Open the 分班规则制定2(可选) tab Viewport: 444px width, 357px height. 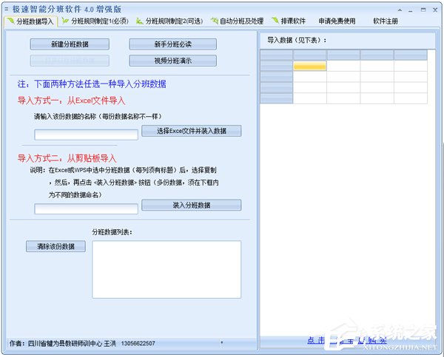(x=169, y=21)
